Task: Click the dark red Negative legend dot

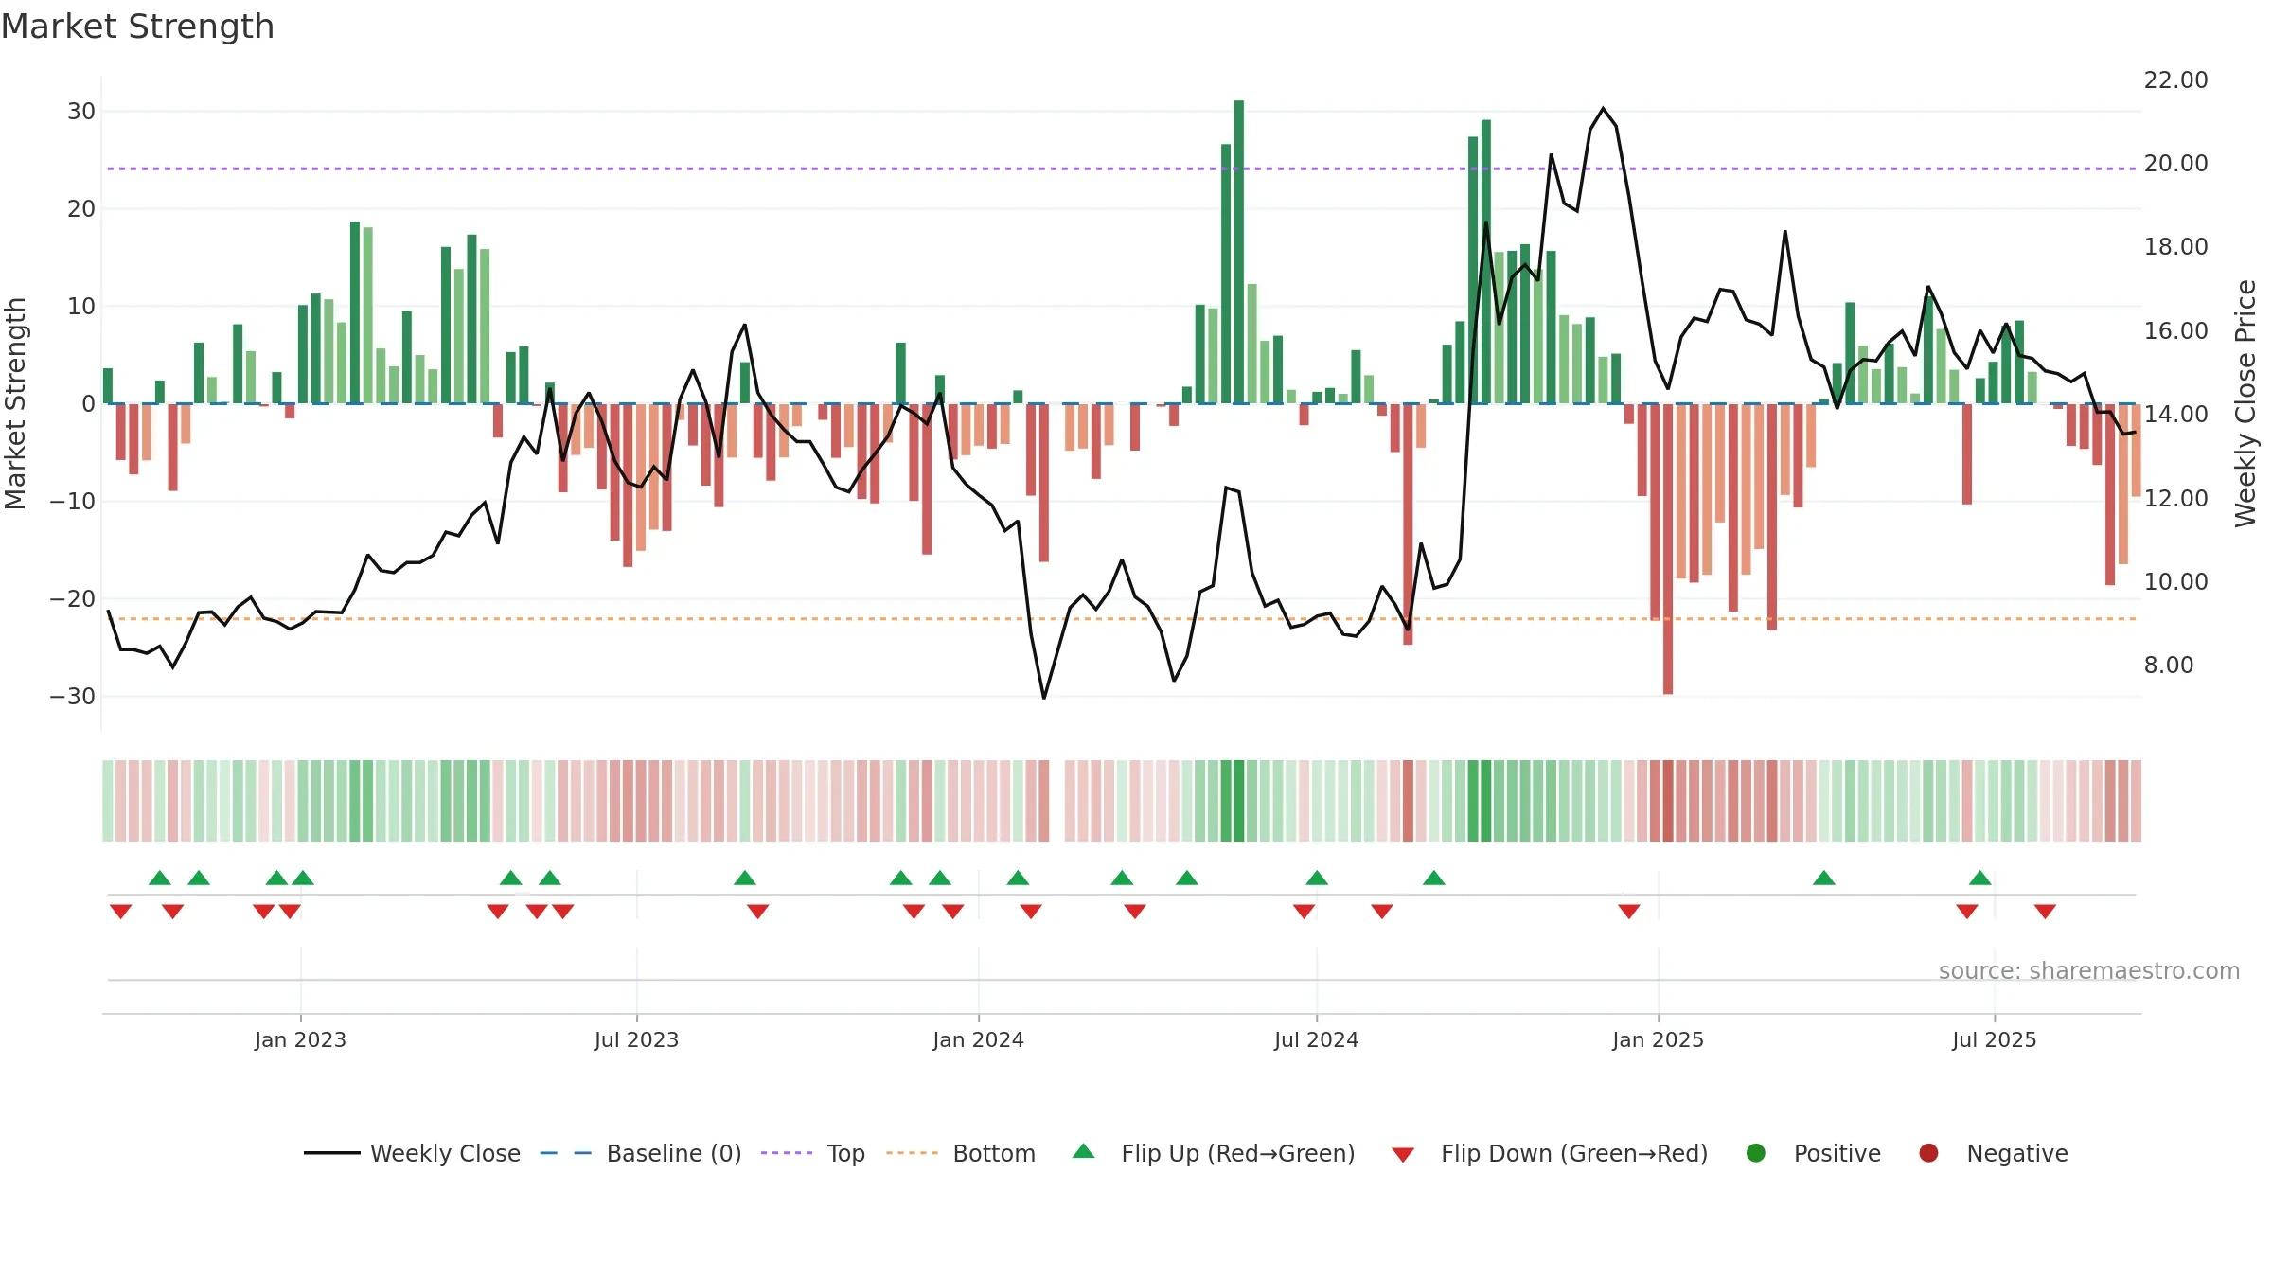Action: pyautogui.click(x=1928, y=1153)
